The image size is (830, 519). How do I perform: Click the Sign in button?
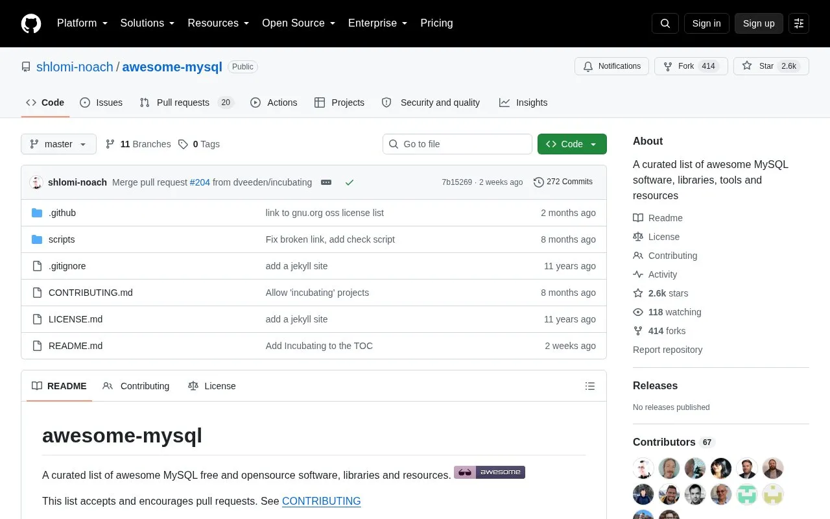tap(706, 23)
